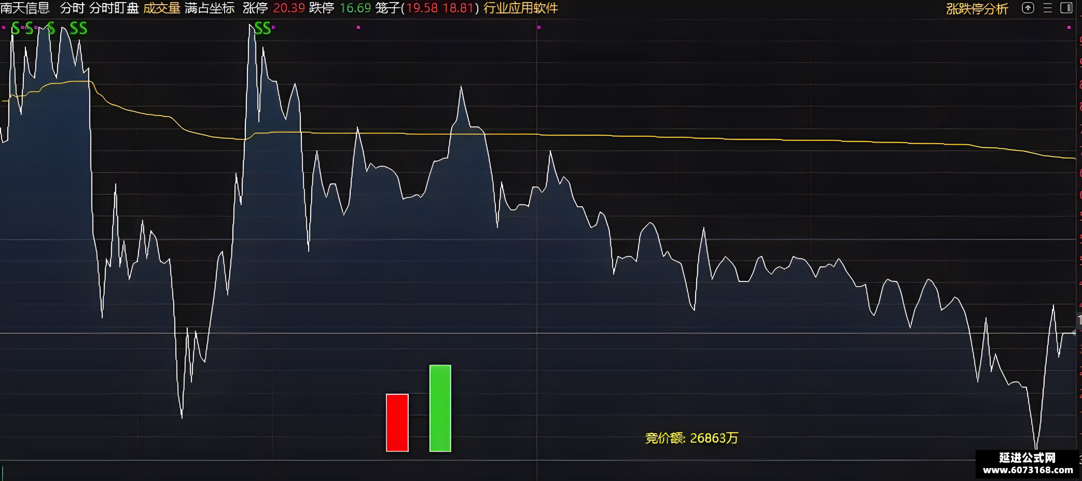Image resolution: width=1082 pixels, height=481 pixels.
Task: Click the green volume bar
Action: pos(440,408)
